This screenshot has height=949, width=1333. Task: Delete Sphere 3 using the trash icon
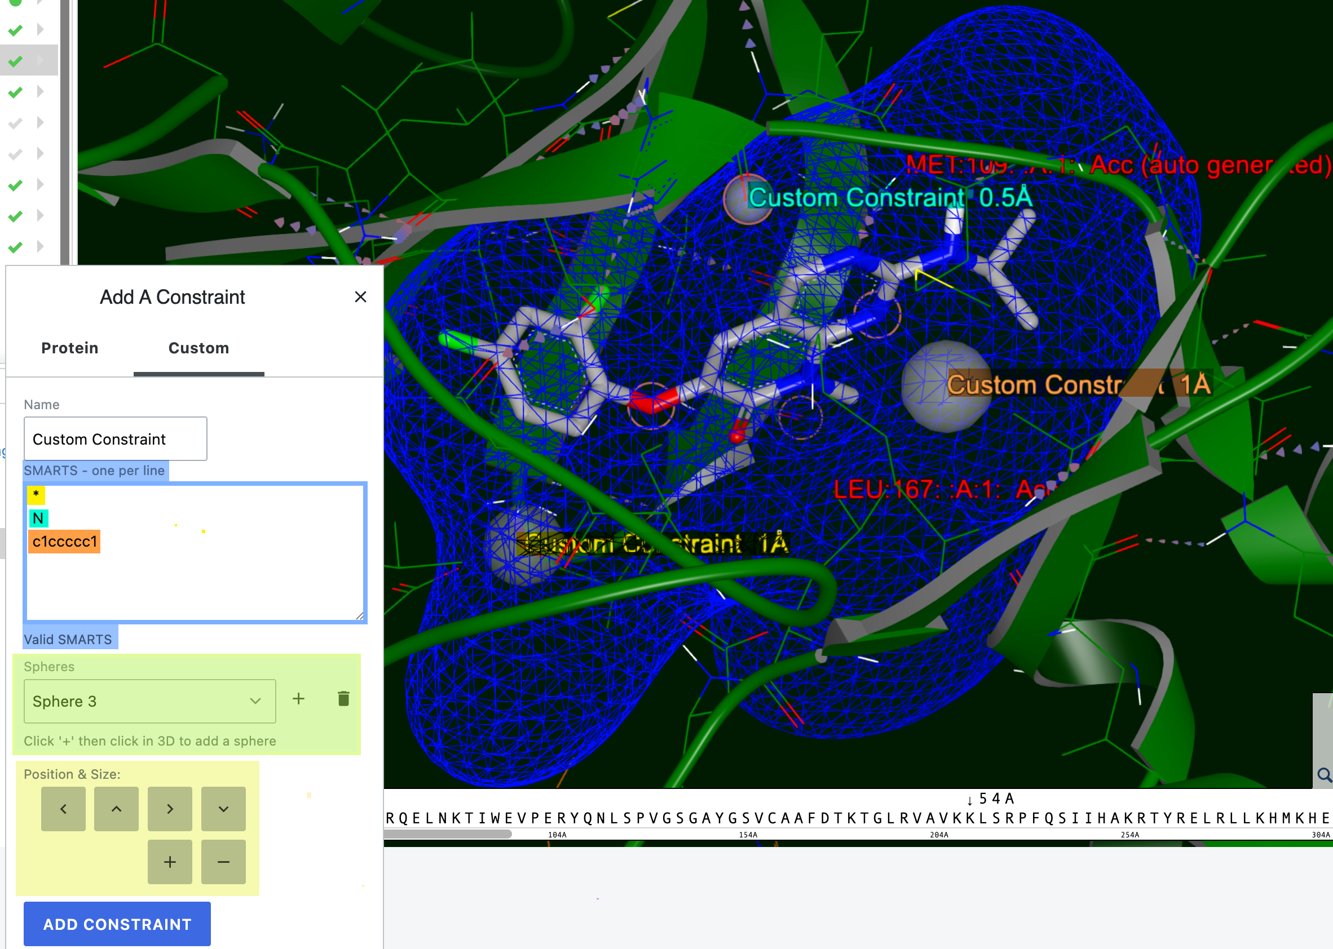(x=344, y=699)
